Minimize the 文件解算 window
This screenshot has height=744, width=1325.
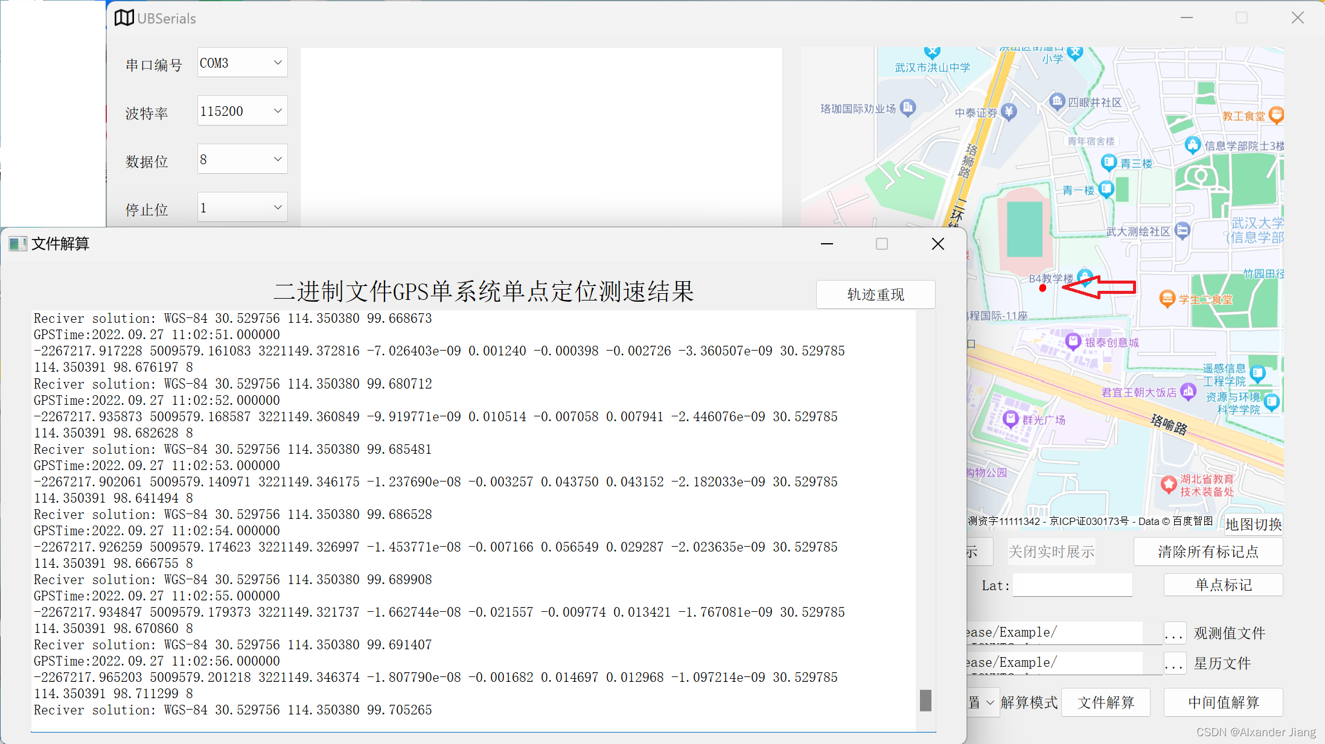(827, 244)
